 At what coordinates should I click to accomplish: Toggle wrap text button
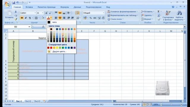(x=77, y=13)
